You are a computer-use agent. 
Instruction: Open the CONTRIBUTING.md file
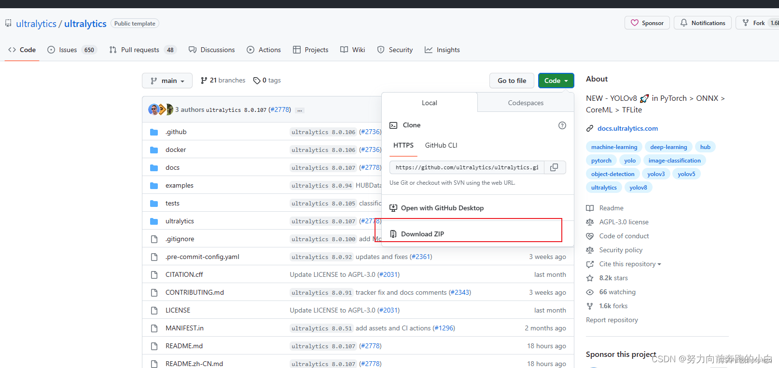[x=195, y=292]
